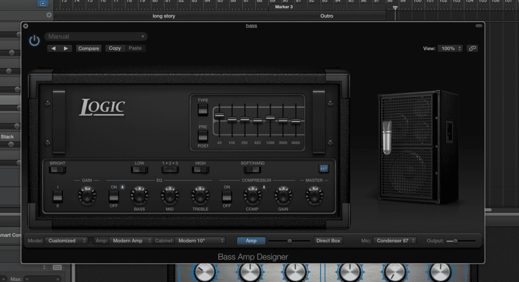
Task: Click the Paste button
Action: [135, 48]
